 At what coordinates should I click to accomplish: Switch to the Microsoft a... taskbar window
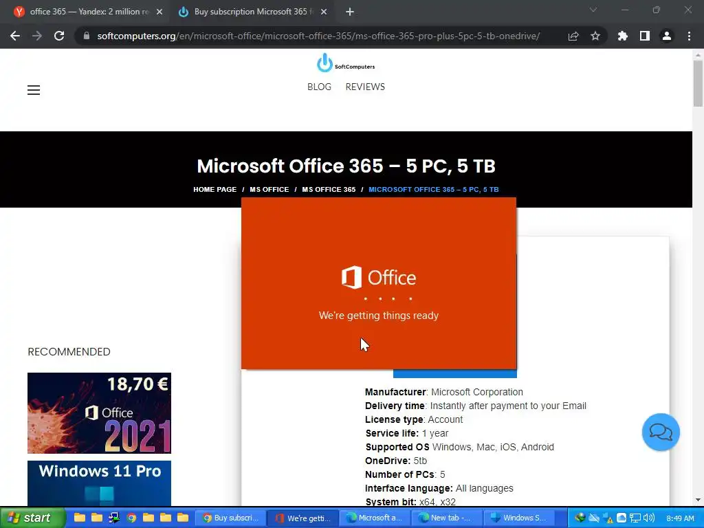(375, 518)
